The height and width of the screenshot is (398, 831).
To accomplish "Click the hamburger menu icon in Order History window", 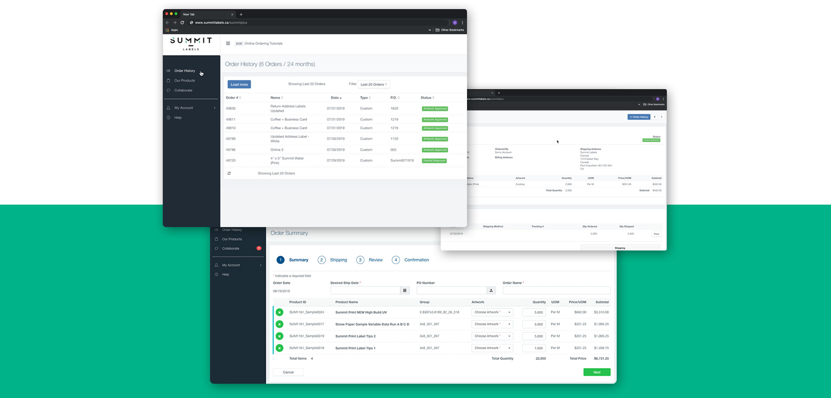I will 228,43.
